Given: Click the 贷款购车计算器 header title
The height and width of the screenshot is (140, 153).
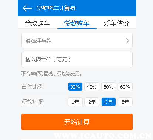Looking at the screenshot, I should pyautogui.click(x=56, y=8).
